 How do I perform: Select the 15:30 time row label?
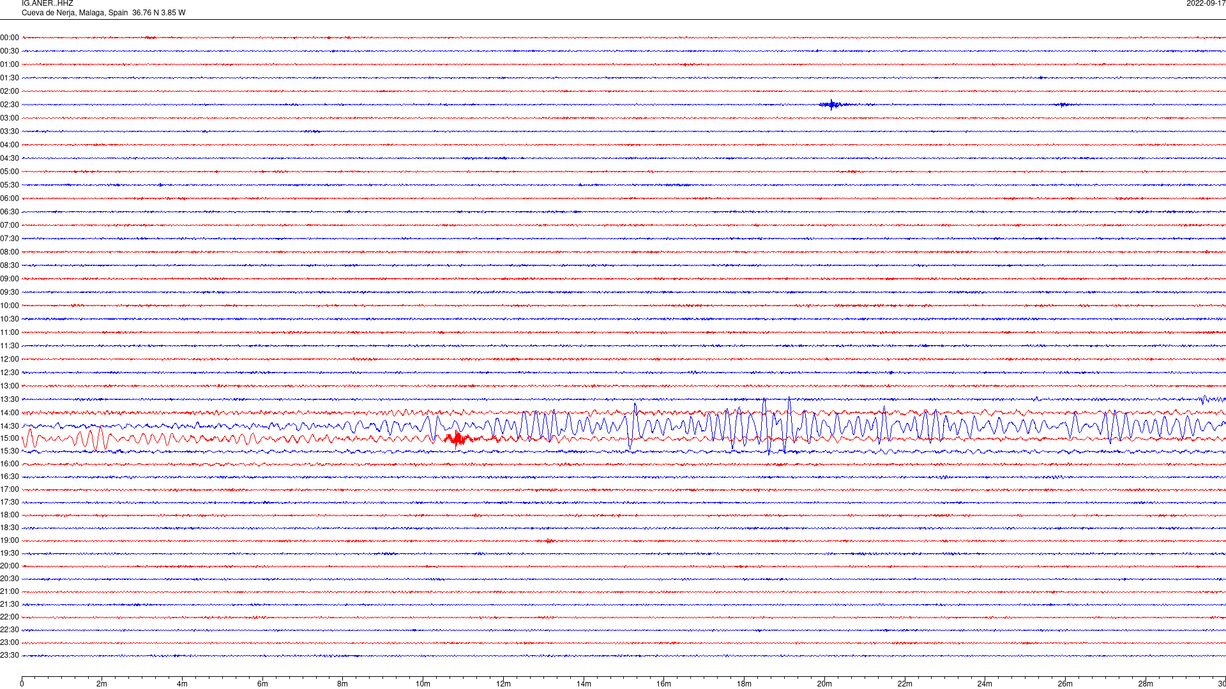click(x=10, y=451)
